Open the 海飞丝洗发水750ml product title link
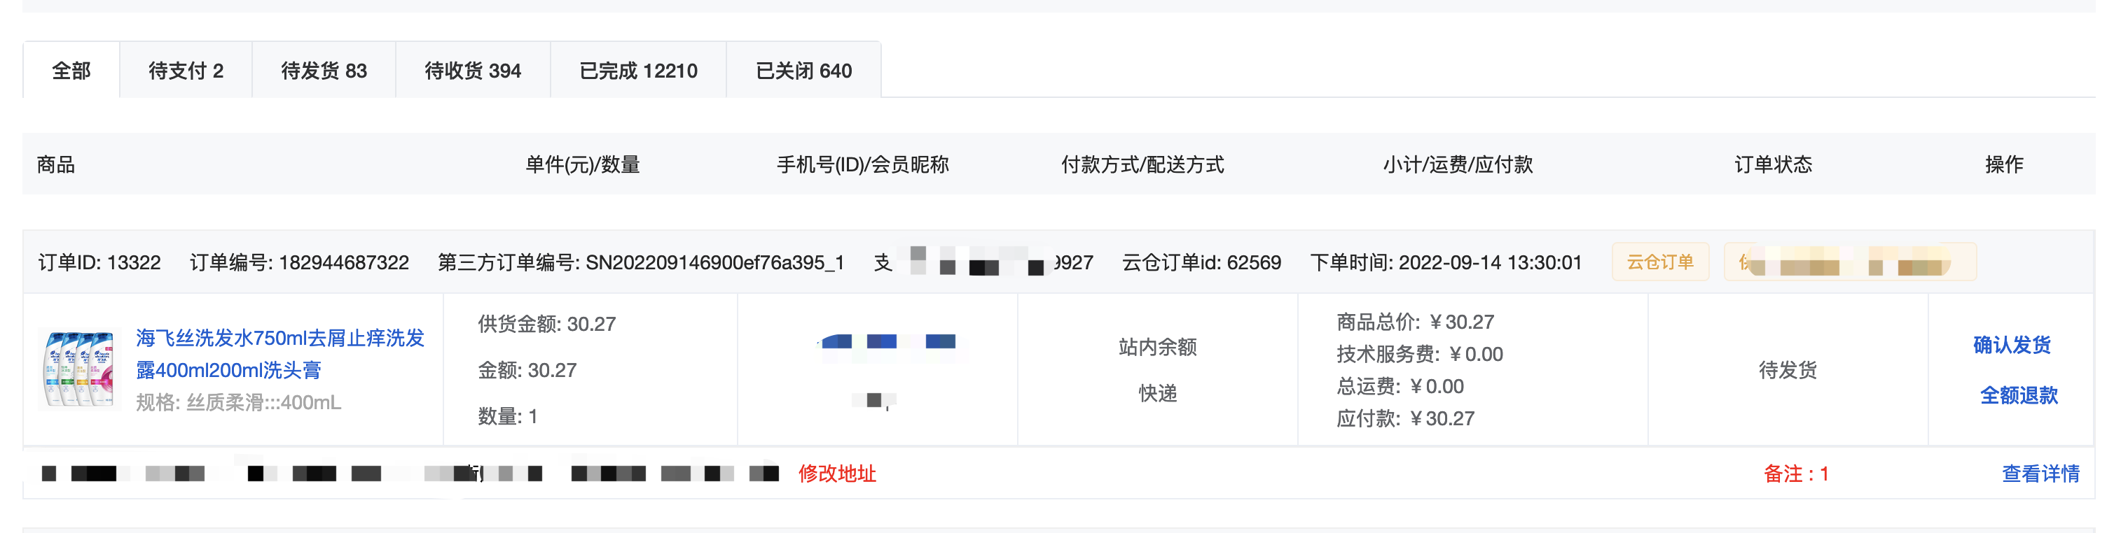2121x533 pixels. [280, 354]
